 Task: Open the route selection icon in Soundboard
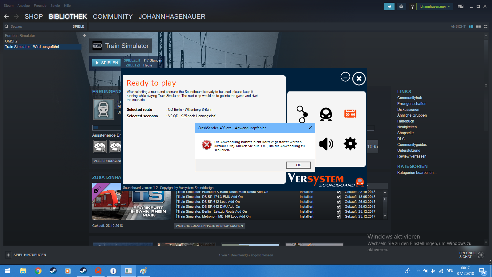[302, 114]
